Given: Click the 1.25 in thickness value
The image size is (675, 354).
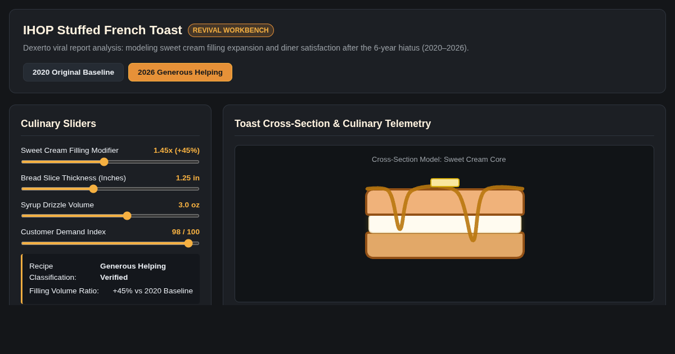Looking at the screenshot, I should [x=187, y=178].
